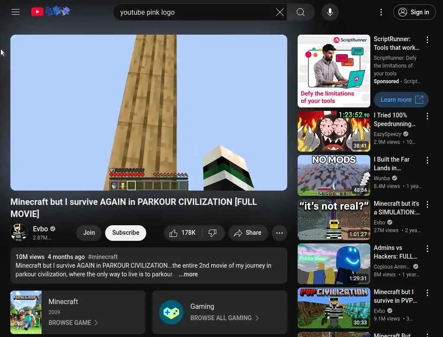443x337 pixels.
Task: Open Admins vs Hackers thumbnail
Action: point(334,264)
